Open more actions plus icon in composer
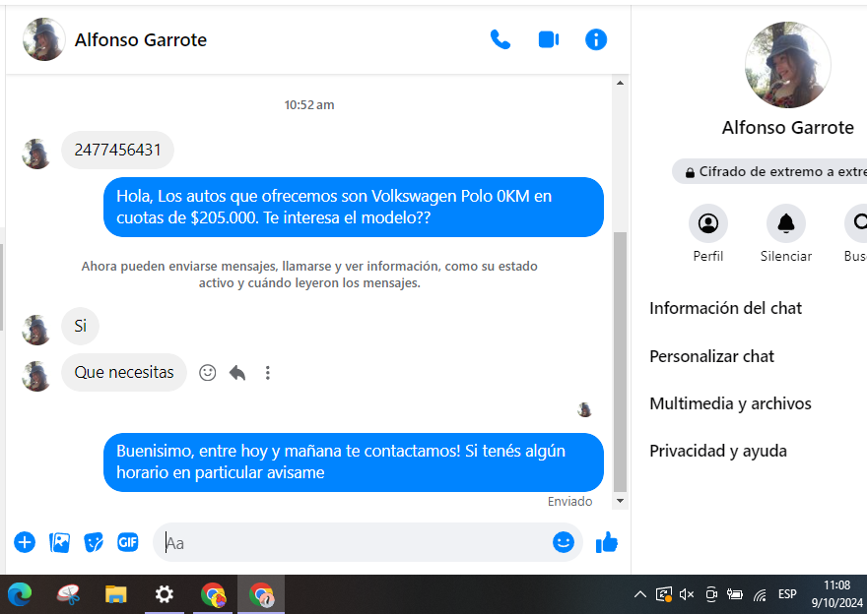Viewport: 867px width, 614px height. tap(25, 542)
